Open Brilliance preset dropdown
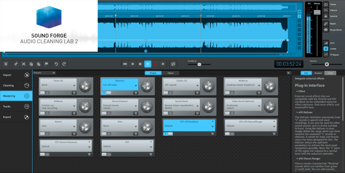345x173 pixels. pos(74,106)
